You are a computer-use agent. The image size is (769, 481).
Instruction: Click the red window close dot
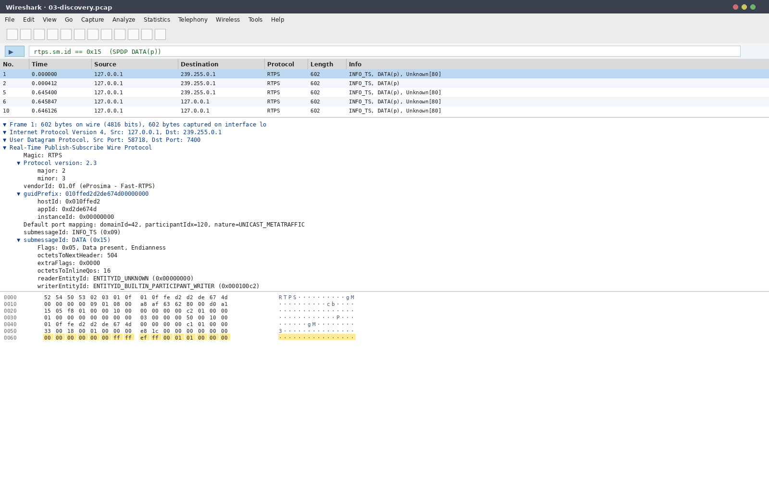coord(735,7)
